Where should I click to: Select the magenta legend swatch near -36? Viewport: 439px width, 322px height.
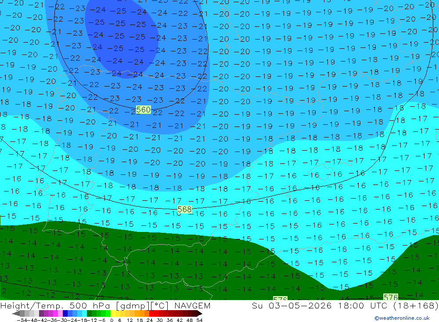(55, 313)
